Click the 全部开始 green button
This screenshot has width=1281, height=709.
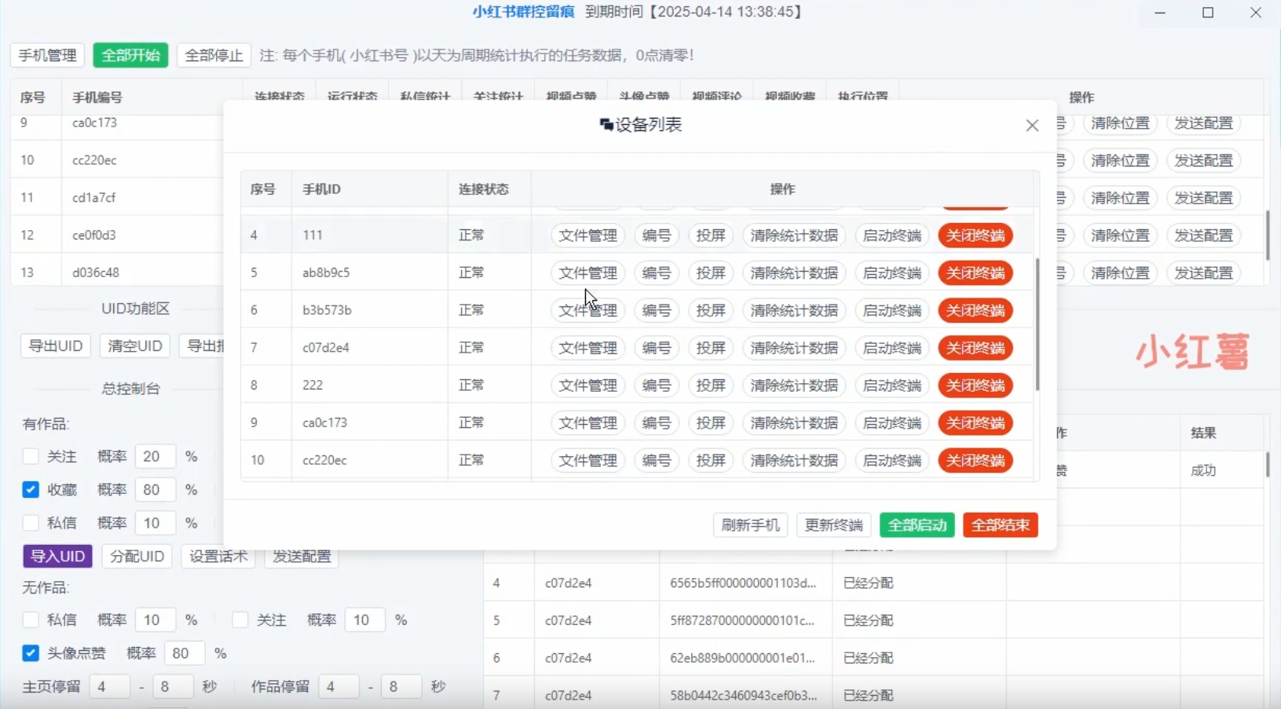point(130,56)
